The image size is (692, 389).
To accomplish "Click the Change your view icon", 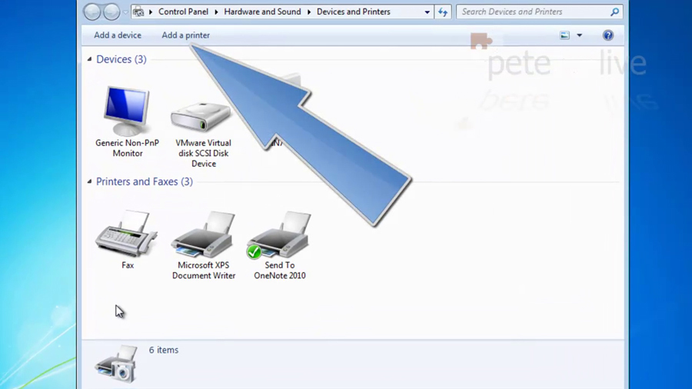I will pos(564,35).
